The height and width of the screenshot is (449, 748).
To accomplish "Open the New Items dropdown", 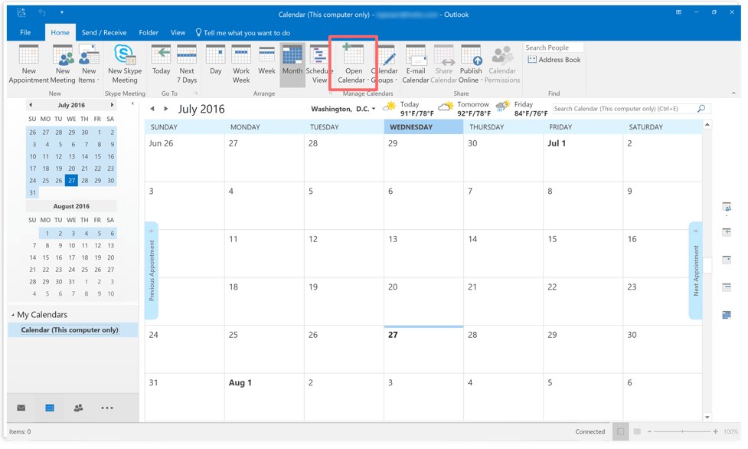I will coord(88,64).
